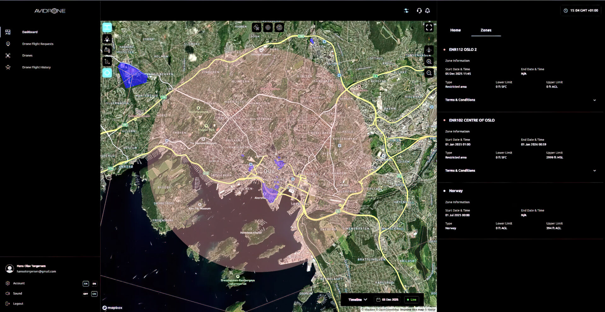Enter fullscreen map view
Image resolution: width=605 pixels, height=312 pixels.
429,27
